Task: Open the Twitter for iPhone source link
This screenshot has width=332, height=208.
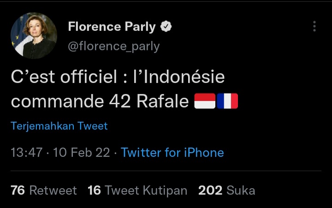Action: (x=172, y=153)
